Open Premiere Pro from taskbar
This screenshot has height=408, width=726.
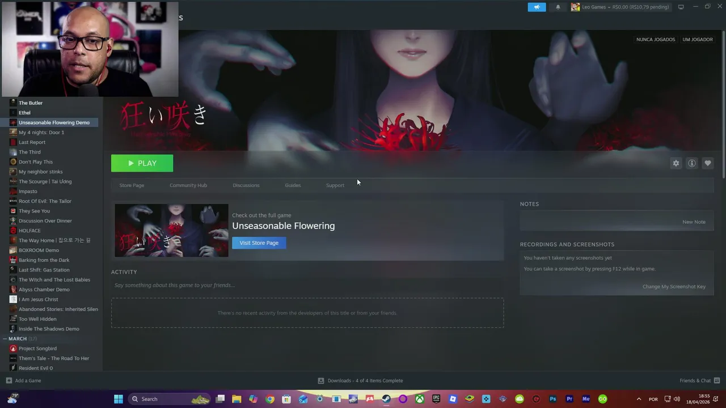click(x=569, y=399)
